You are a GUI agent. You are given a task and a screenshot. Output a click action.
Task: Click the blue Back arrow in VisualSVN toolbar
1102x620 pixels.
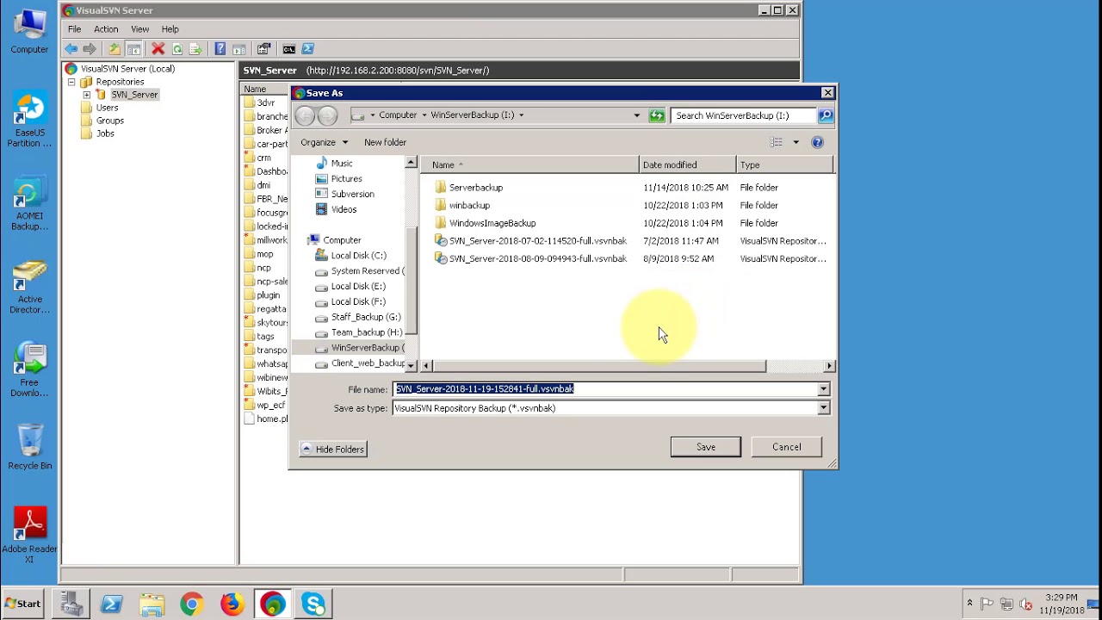pyautogui.click(x=71, y=49)
